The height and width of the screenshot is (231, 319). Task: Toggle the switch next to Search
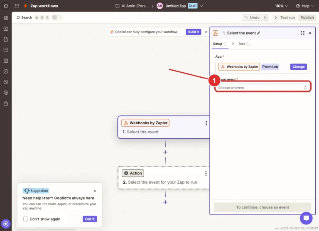click(x=57, y=17)
